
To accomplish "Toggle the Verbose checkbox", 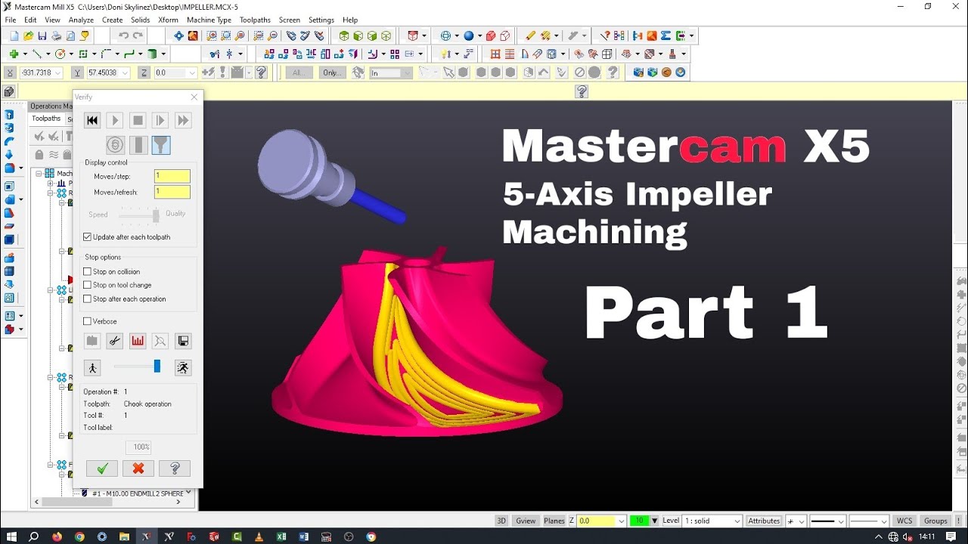I will pos(88,321).
